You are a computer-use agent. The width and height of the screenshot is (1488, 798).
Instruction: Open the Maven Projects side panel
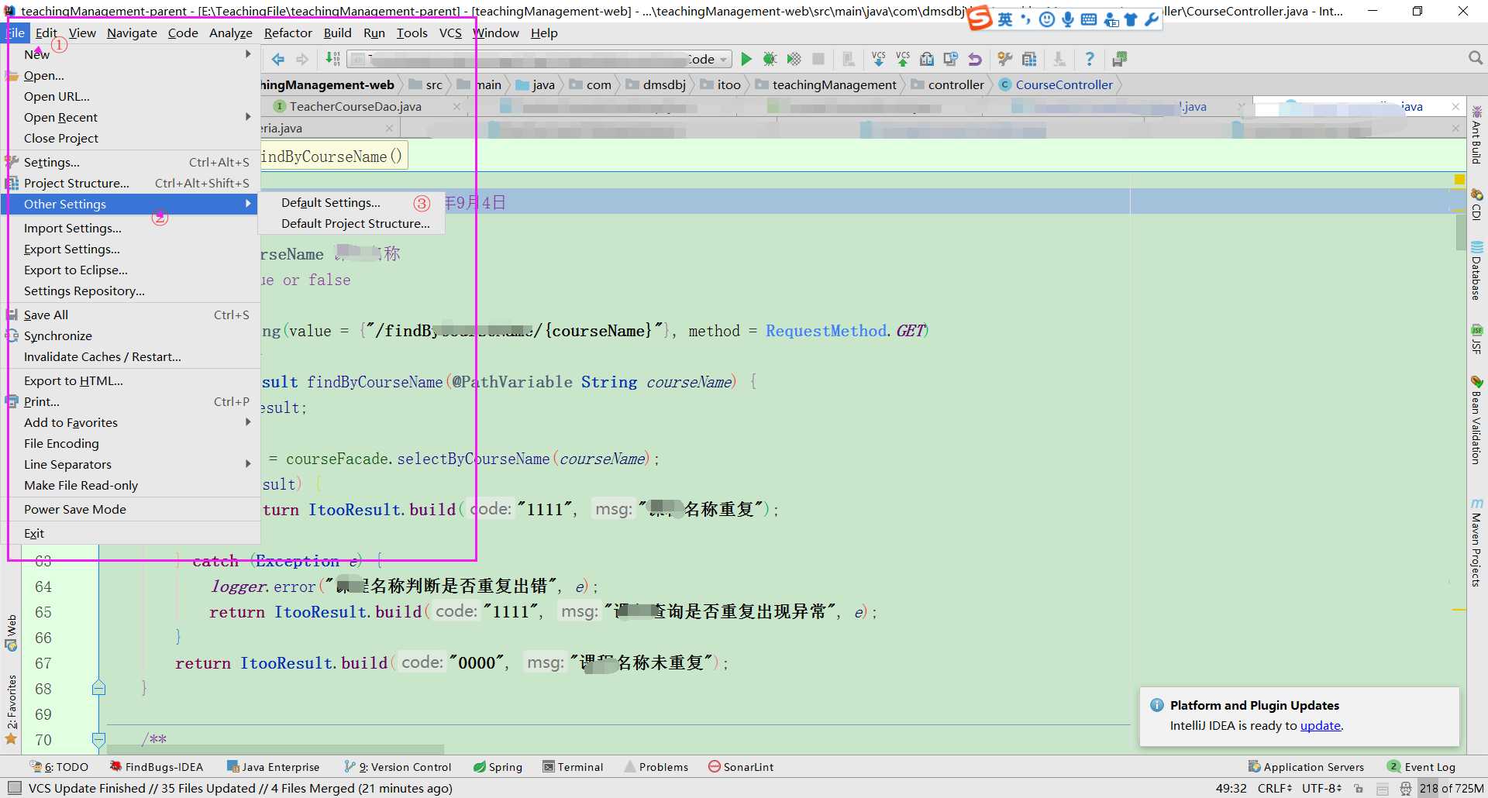[1476, 542]
